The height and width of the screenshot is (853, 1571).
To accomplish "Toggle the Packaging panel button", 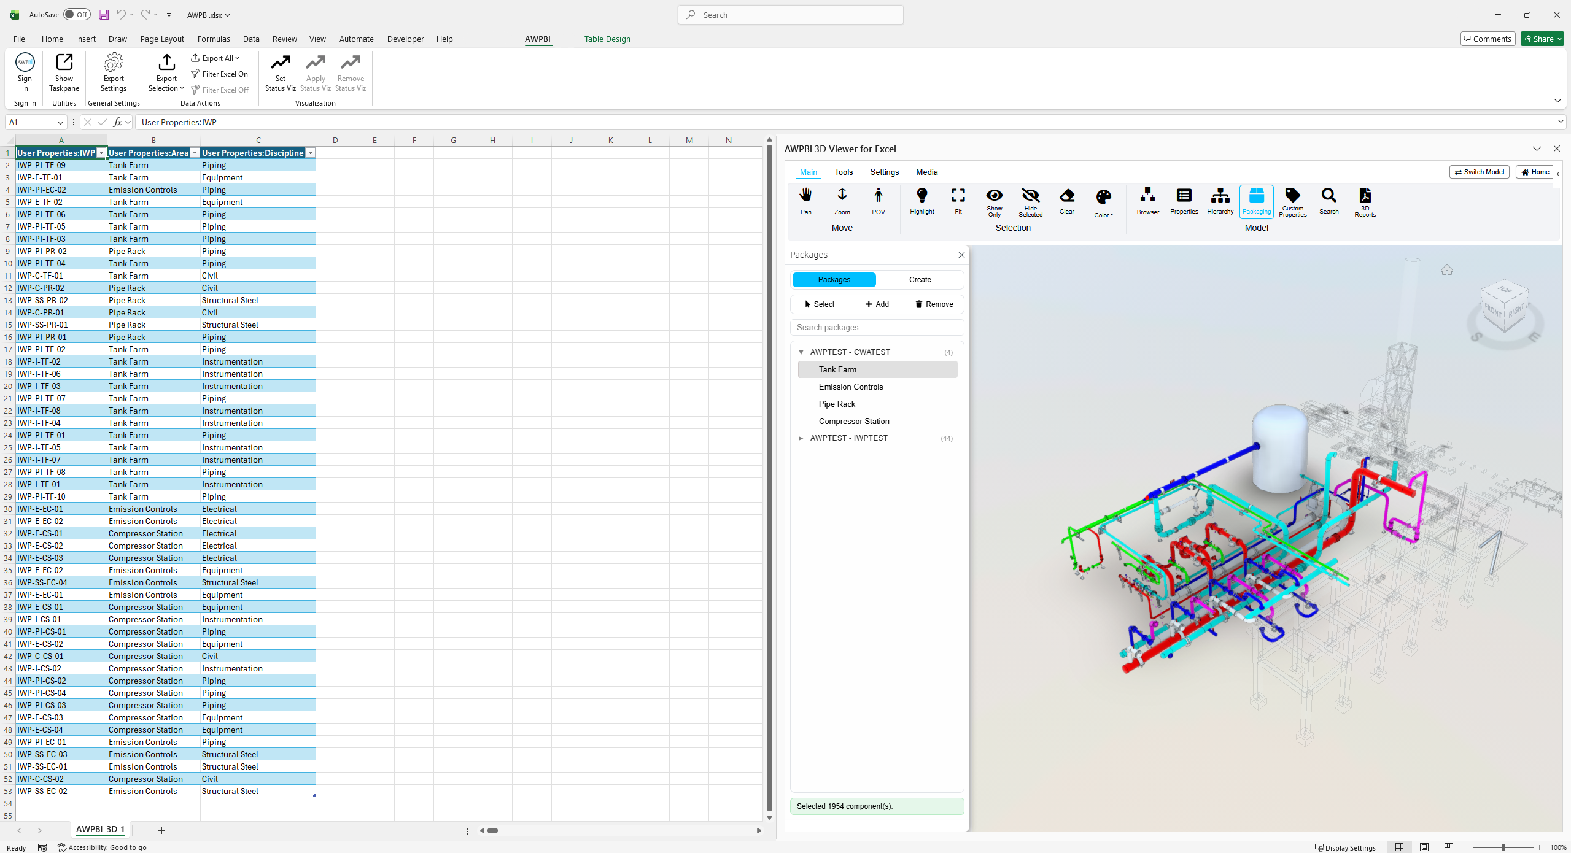I will (1256, 201).
